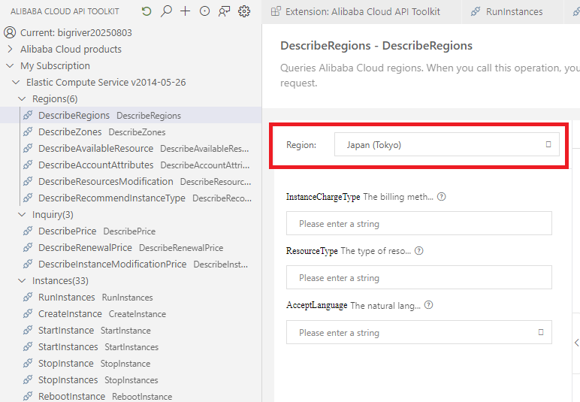
Task: Click link icon beside RebootInstance
Action: pyautogui.click(x=28, y=396)
